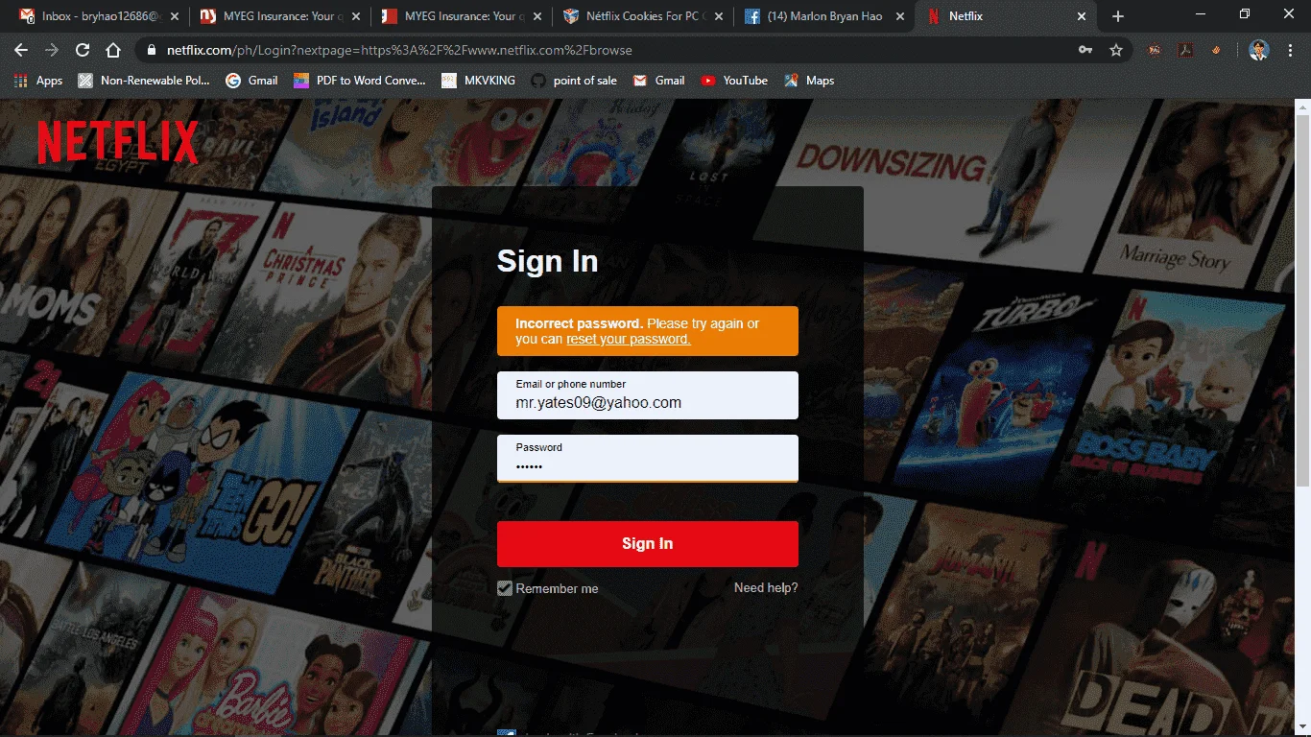This screenshot has height=737, width=1311.
Task: Uncheck the Remember me checkbox
Action: pyautogui.click(x=505, y=588)
